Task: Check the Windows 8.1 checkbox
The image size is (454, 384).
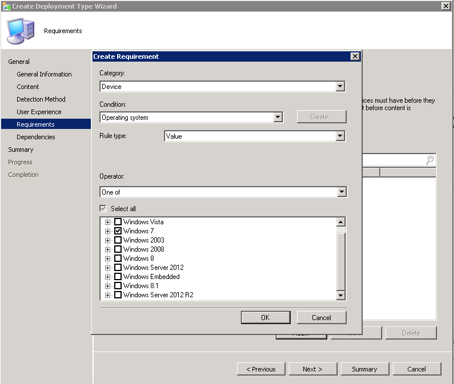Action: [118, 286]
